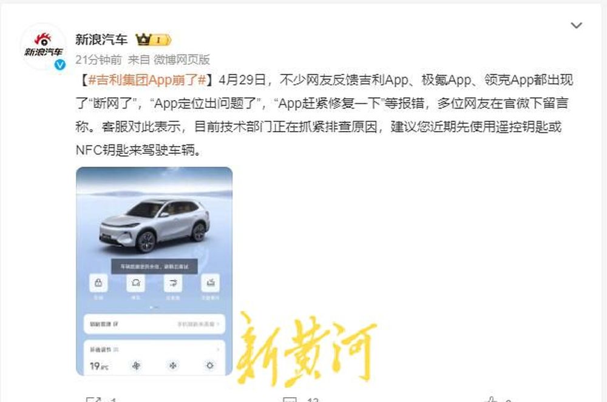Image resolution: width=607 pixels, height=402 pixels.
Task: Tap the trunk open icon tile
Action: pyautogui.click(x=210, y=283)
